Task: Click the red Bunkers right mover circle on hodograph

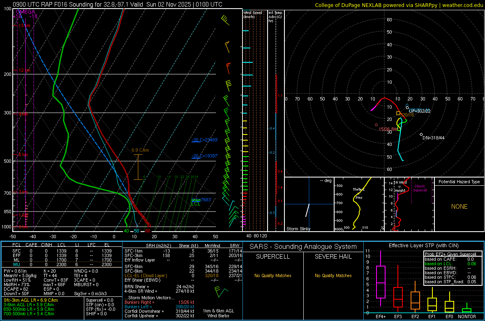Action: (376, 125)
